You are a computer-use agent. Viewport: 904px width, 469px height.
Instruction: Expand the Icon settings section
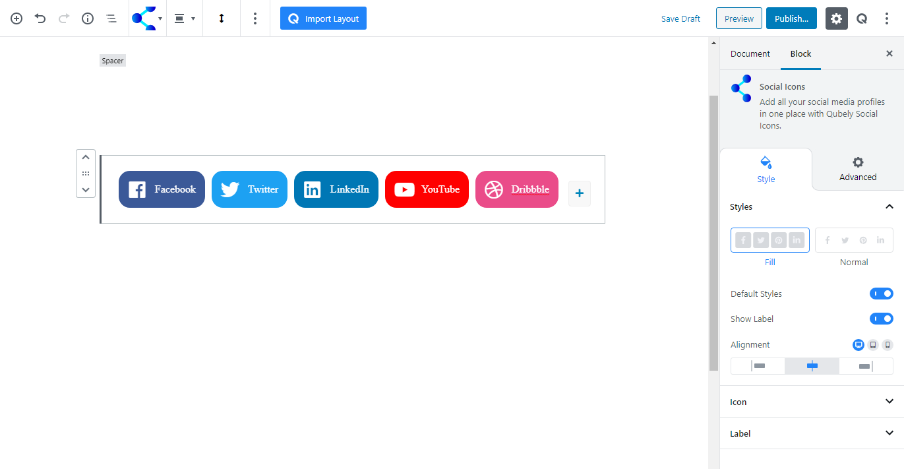pyautogui.click(x=812, y=402)
